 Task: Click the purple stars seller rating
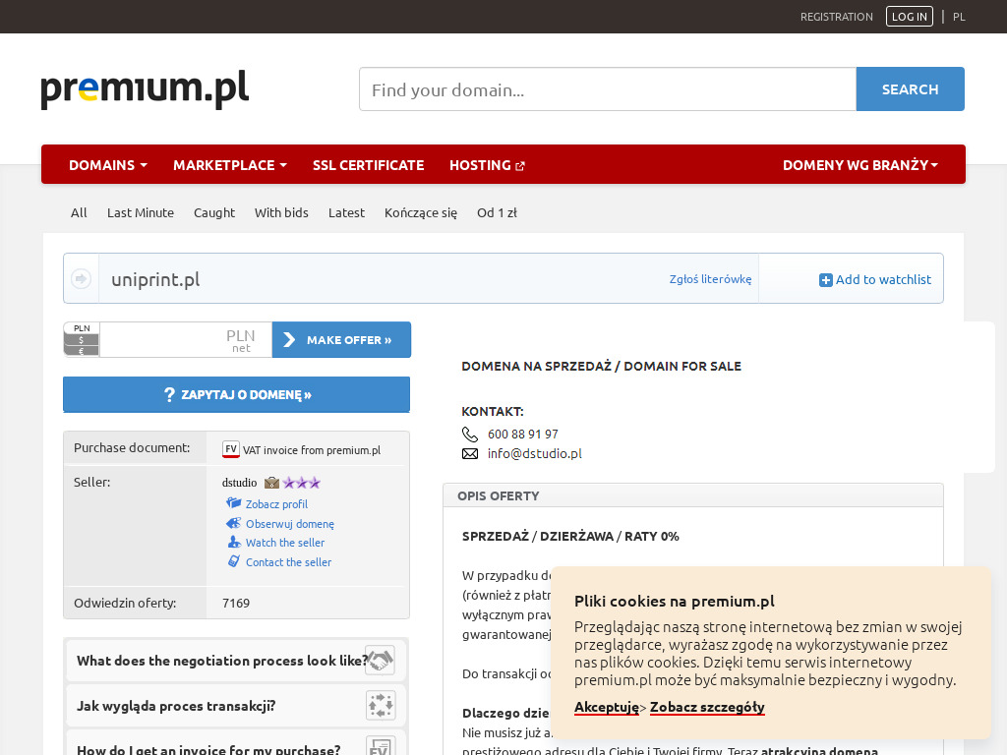301,482
